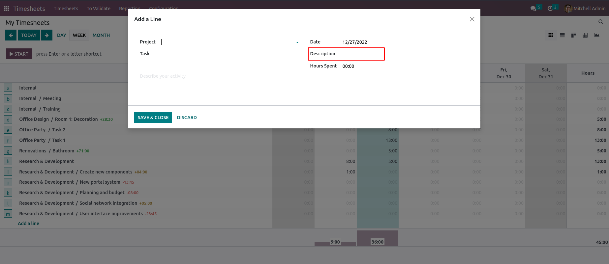Switch to the DAY range tab
The image size is (609, 264).
click(61, 35)
